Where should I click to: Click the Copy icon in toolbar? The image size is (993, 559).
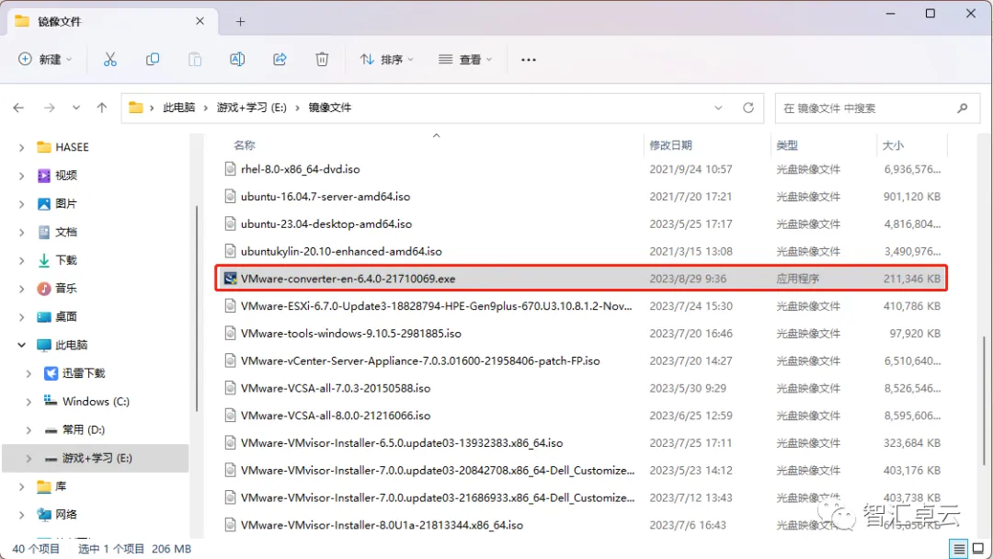point(153,60)
